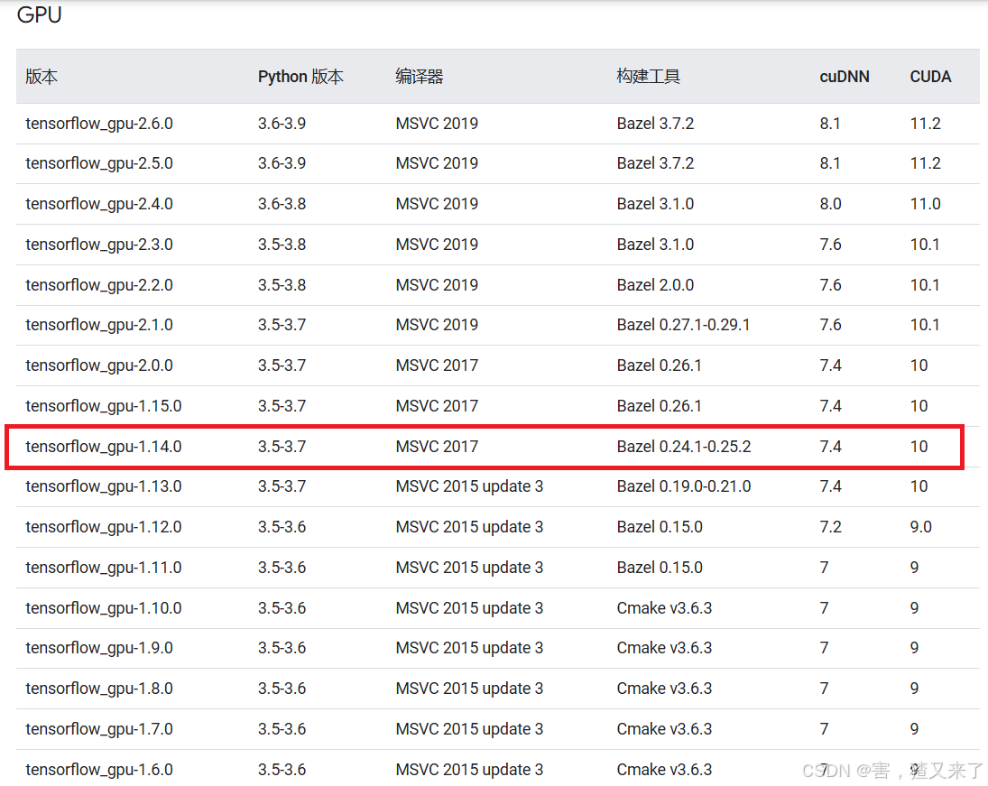Click the GPU section heading

point(39,14)
